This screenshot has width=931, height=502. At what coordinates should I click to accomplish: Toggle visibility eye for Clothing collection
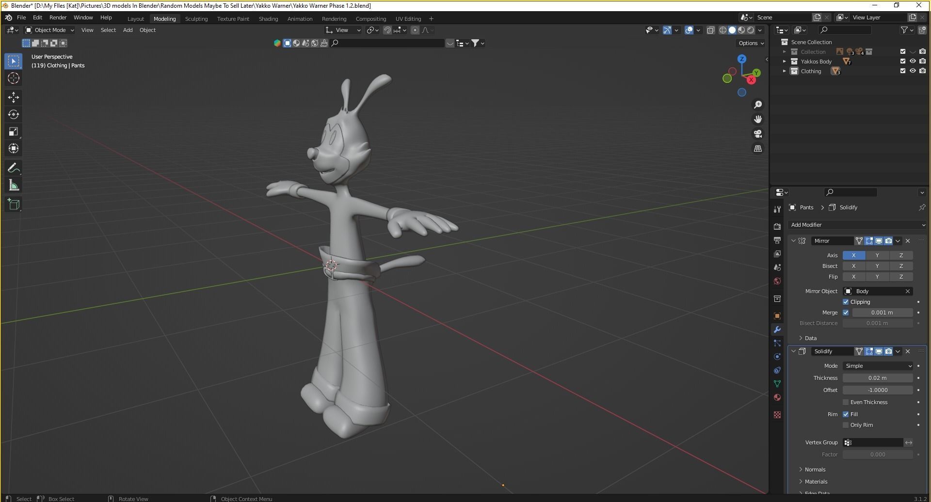tap(913, 71)
